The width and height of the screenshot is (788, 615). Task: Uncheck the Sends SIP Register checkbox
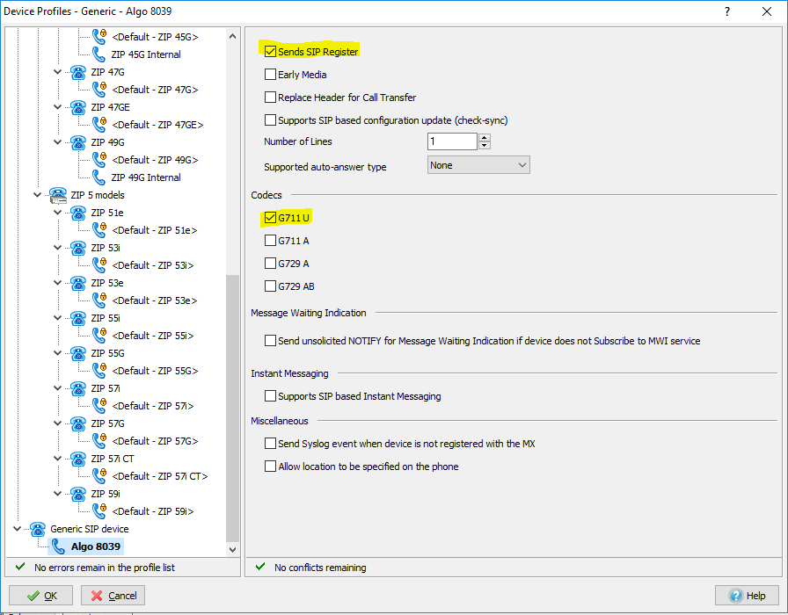coord(270,51)
